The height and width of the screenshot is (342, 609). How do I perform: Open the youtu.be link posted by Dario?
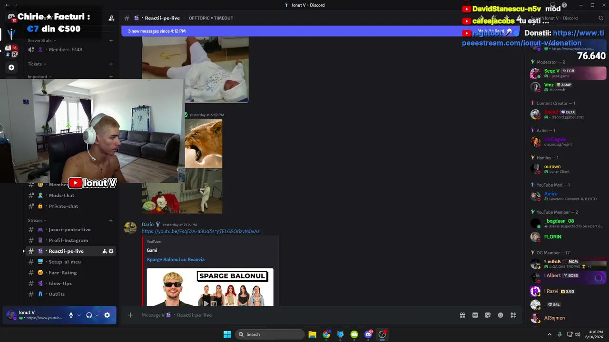(x=200, y=231)
